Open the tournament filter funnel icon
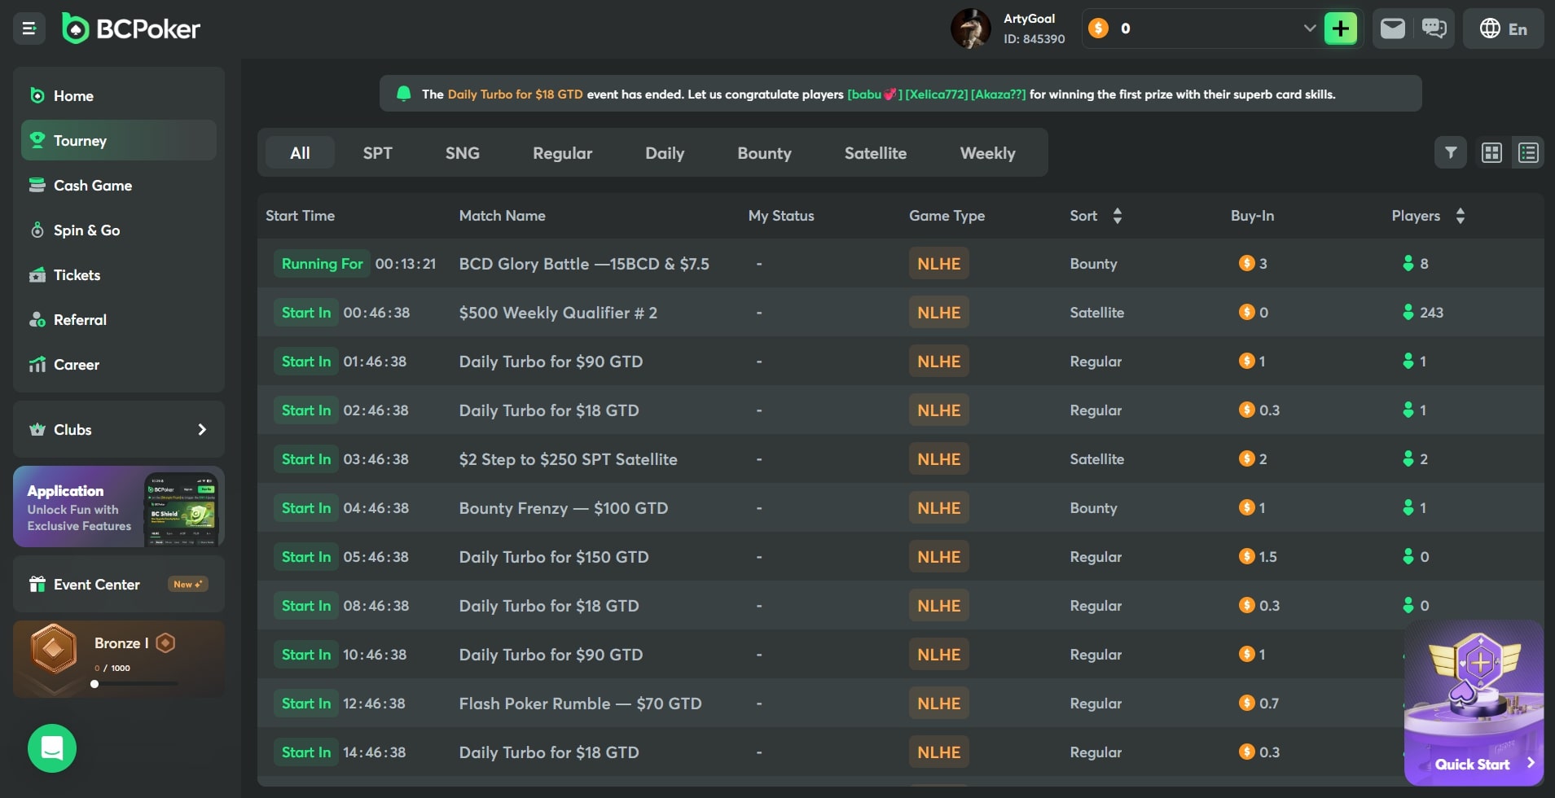Viewport: 1555px width, 798px height. [1451, 152]
